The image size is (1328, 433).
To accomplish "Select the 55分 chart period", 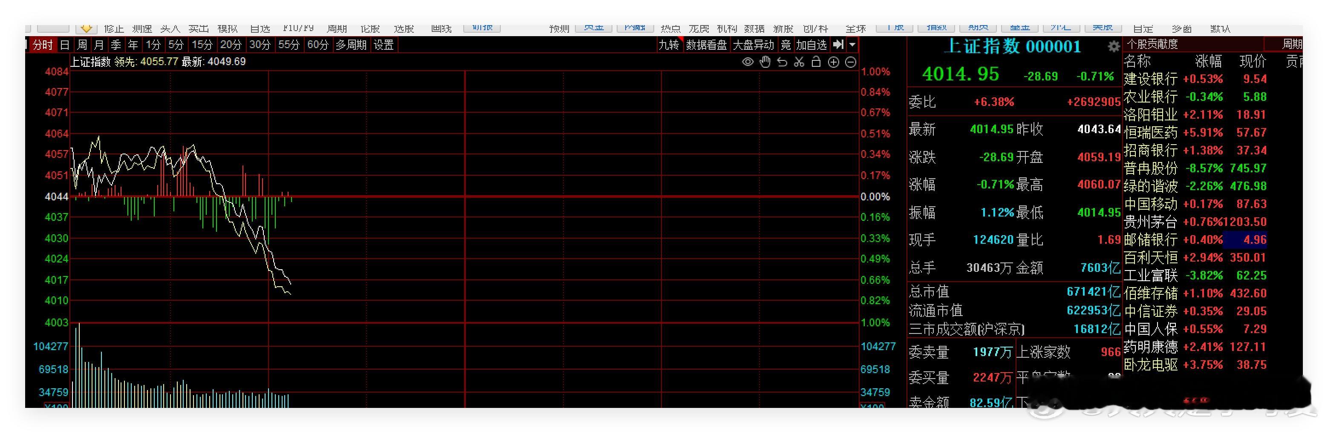I will (x=289, y=45).
